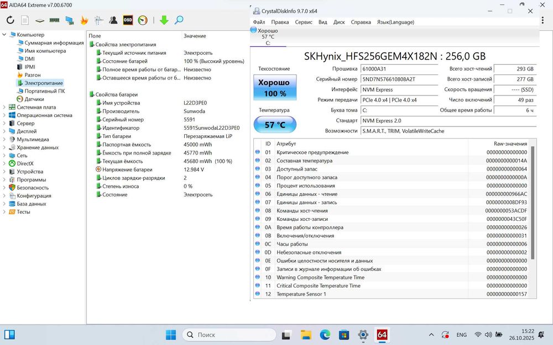Viewport: 553px width, 345px height.
Task: Expand the Операционная система node
Action: 4,115
